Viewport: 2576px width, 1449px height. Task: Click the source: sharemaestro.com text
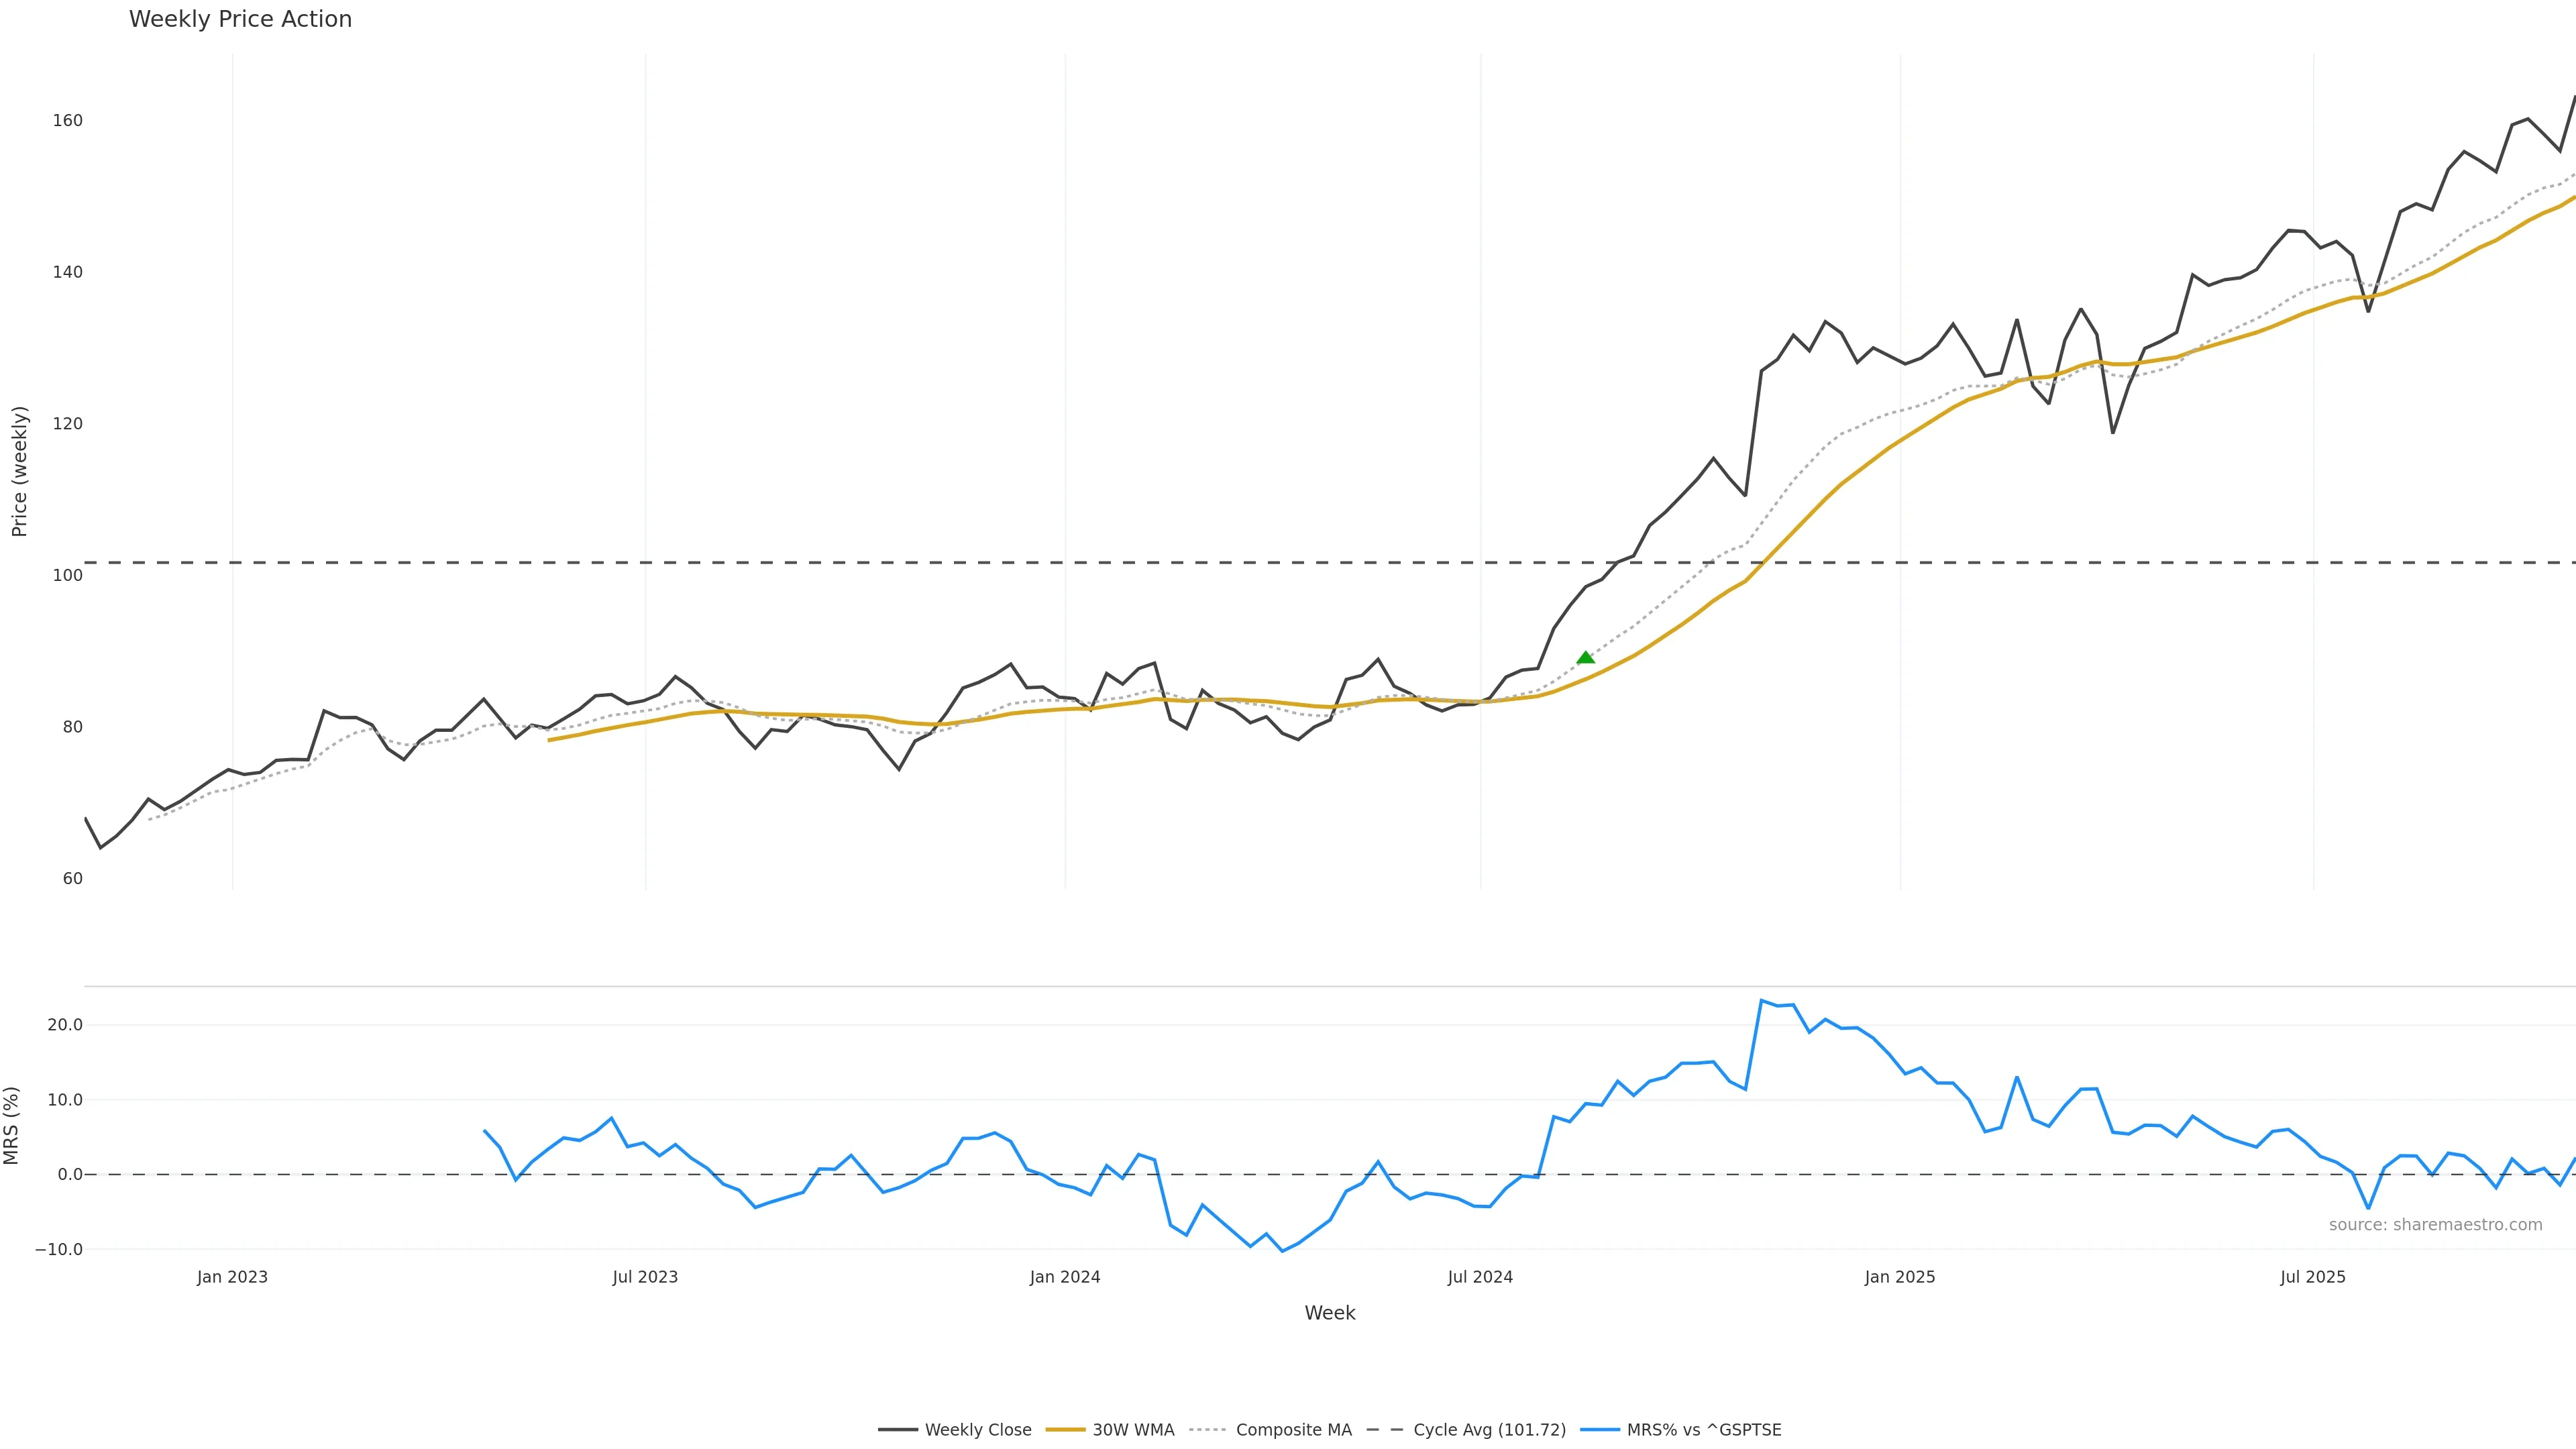pos(2435,1225)
